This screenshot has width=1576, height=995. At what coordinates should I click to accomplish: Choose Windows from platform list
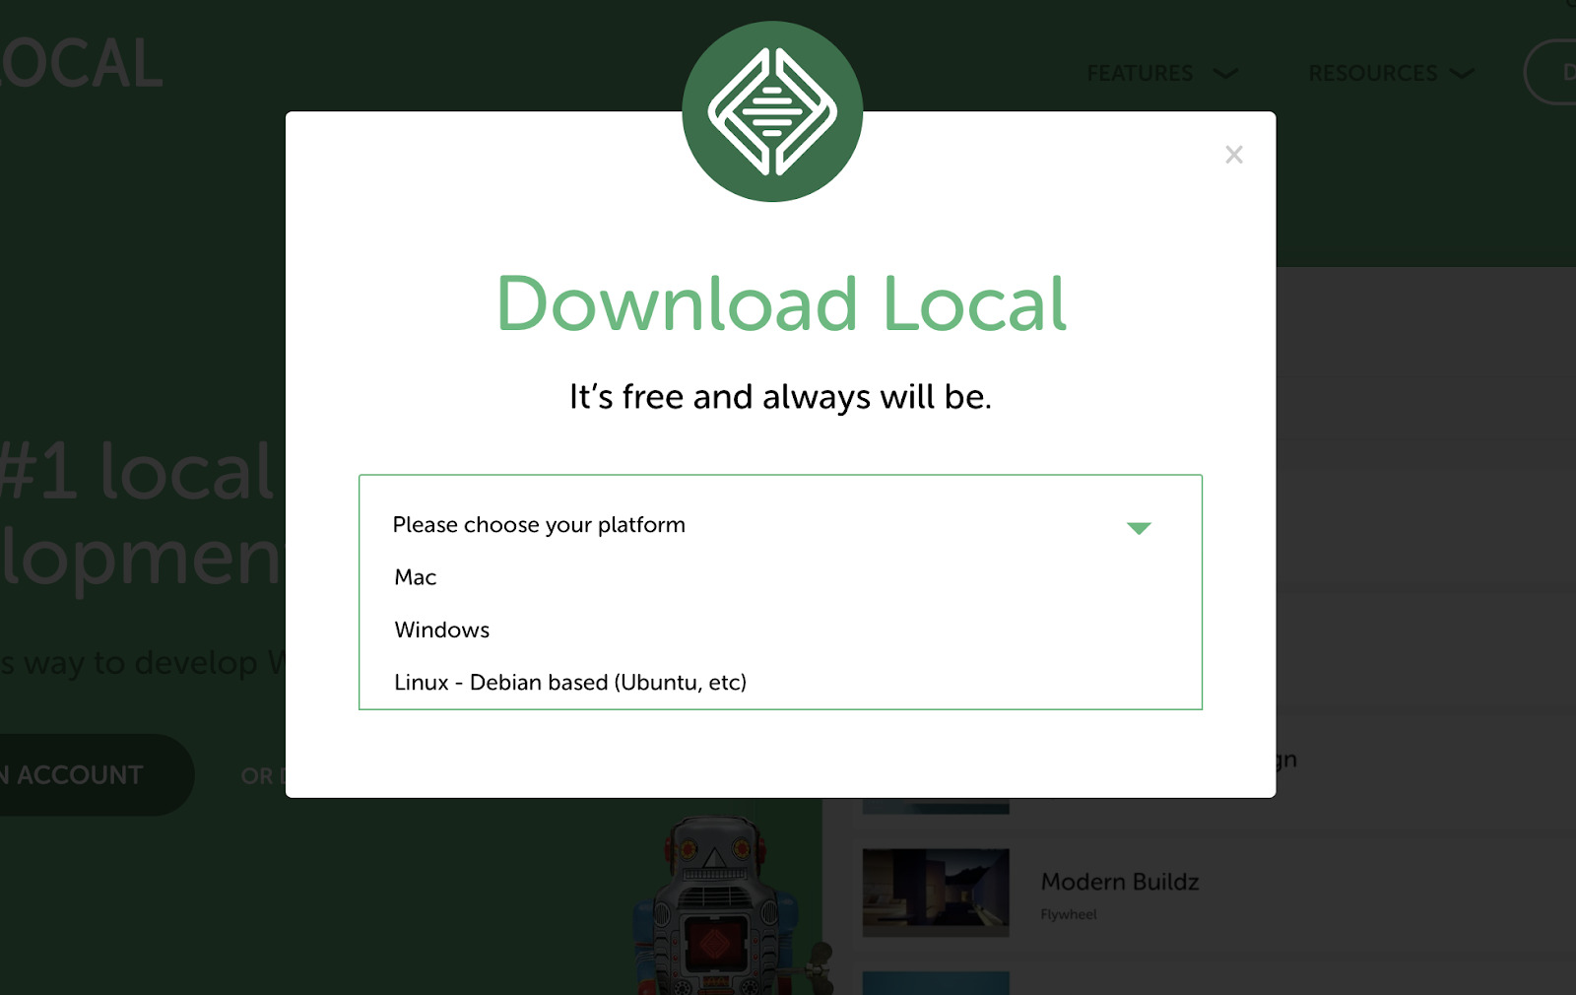pyautogui.click(x=441, y=630)
